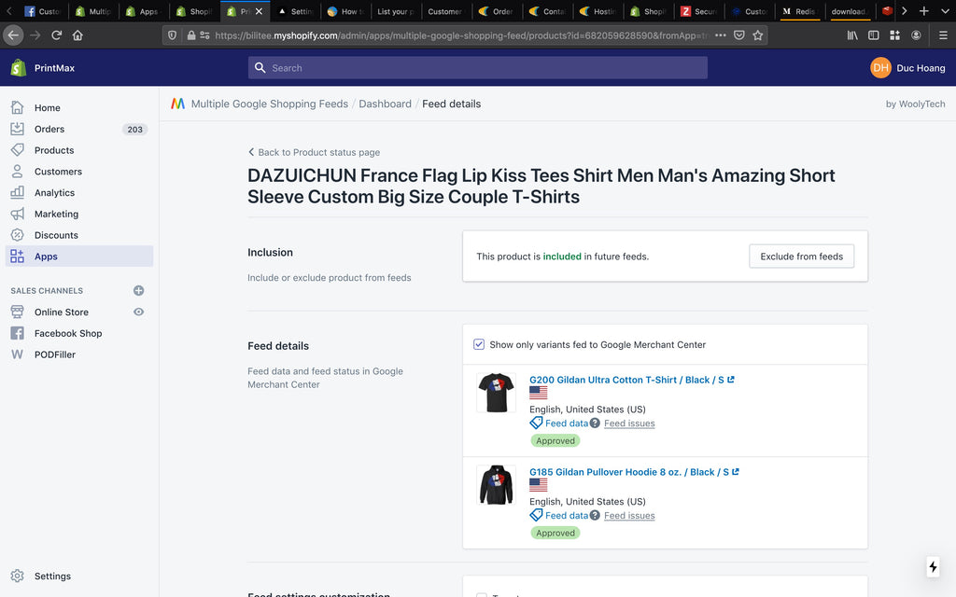View site security via the padlock icon
The image size is (956, 597).
point(191,35)
